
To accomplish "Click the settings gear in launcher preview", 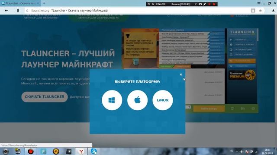I will click(x=253, y=108).
